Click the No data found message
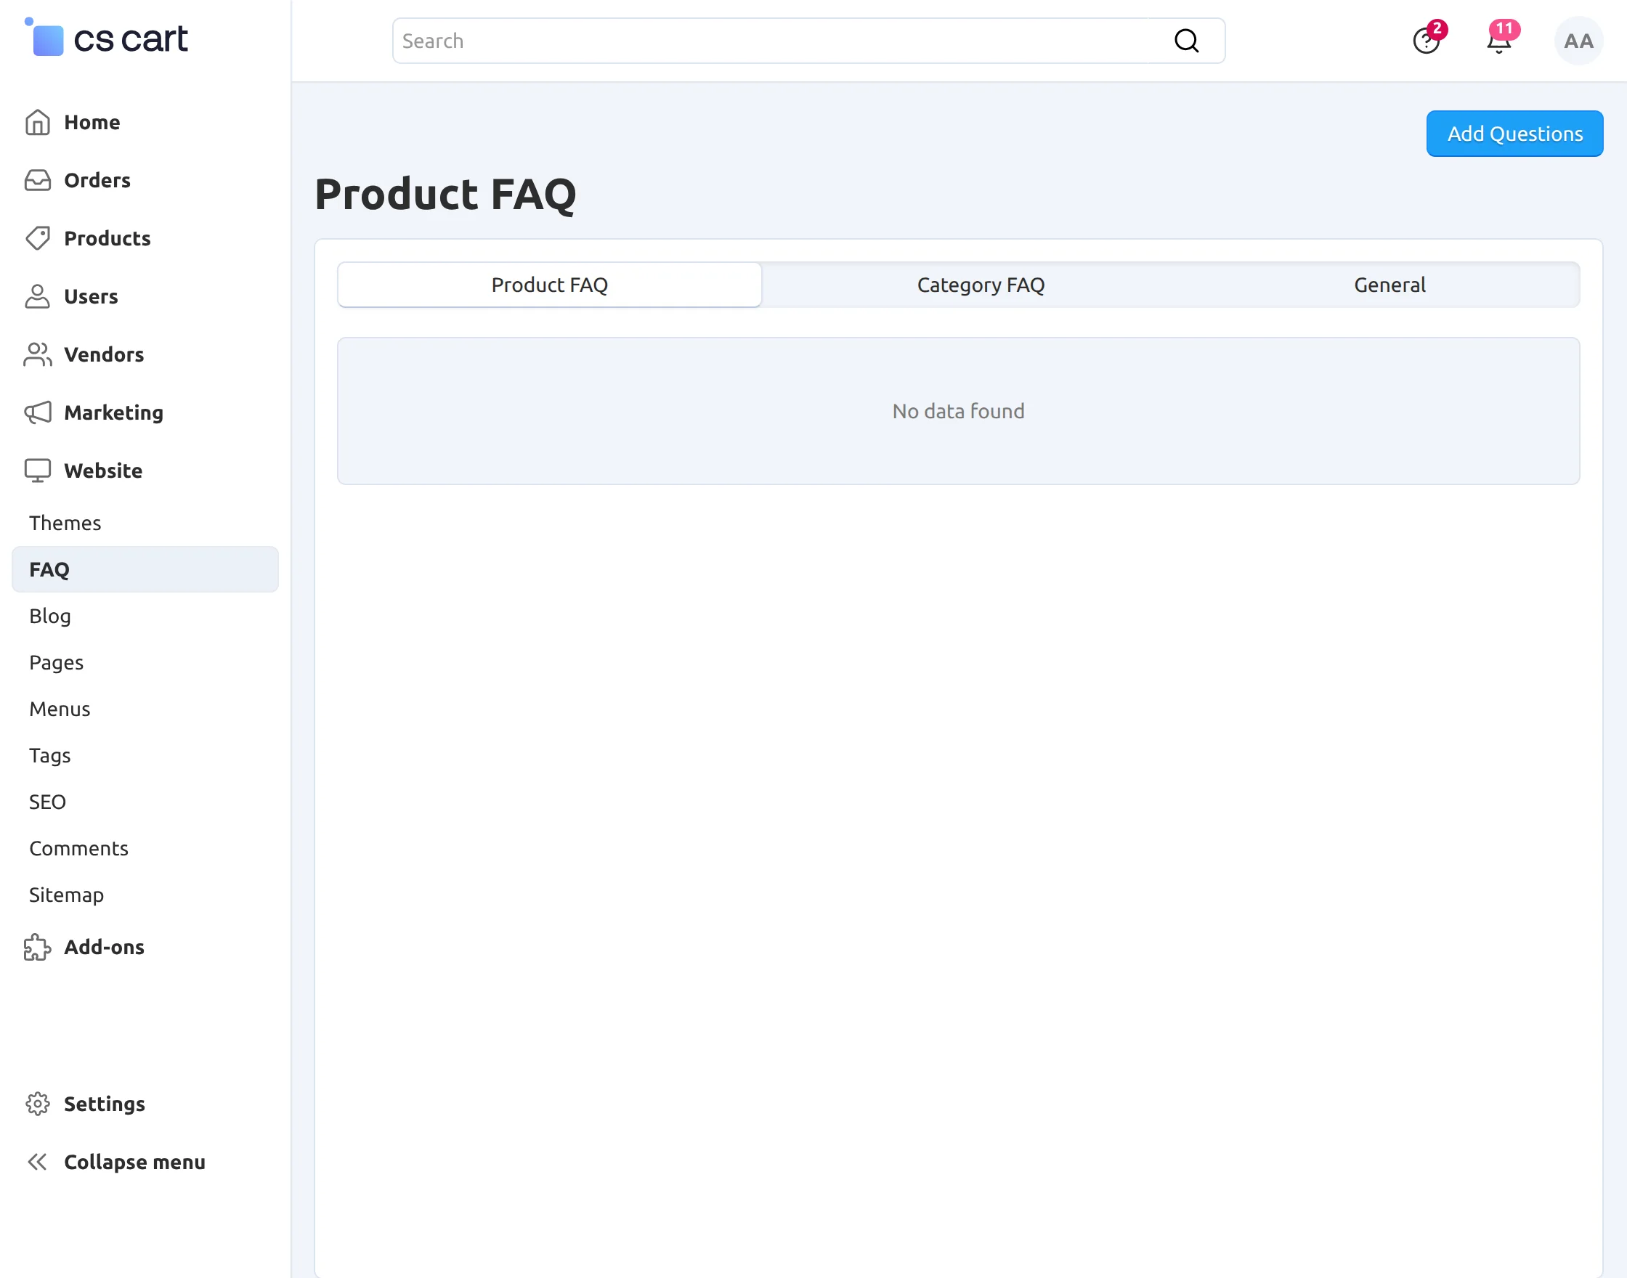This screenshot has height=1278, width=1627. click(x=958, y=412)
